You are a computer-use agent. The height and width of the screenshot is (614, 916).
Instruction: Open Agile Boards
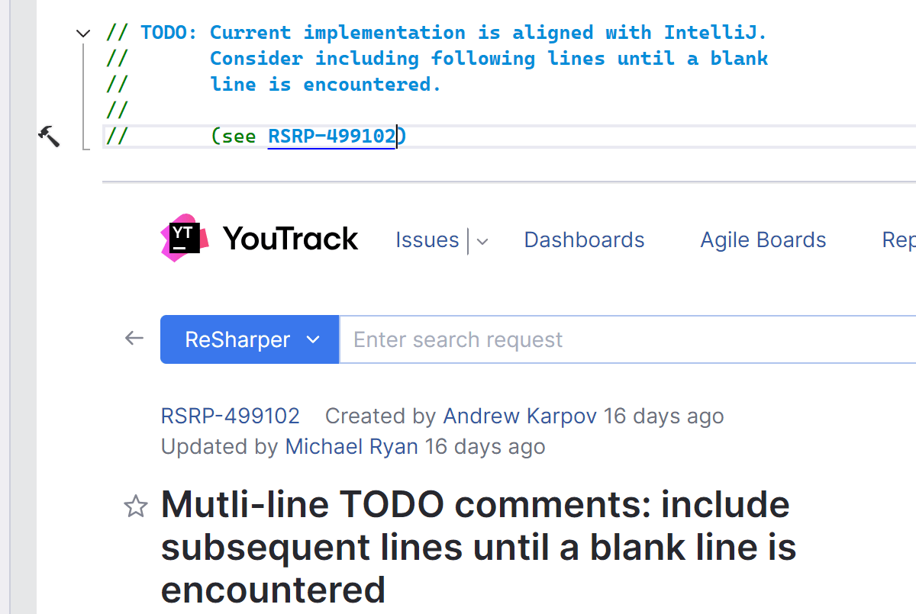[763, 240]
